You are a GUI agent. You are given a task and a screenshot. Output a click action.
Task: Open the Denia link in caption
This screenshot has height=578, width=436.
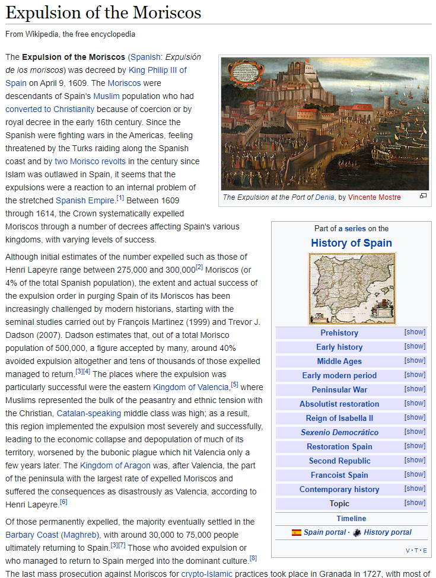(x=324, y=197)
